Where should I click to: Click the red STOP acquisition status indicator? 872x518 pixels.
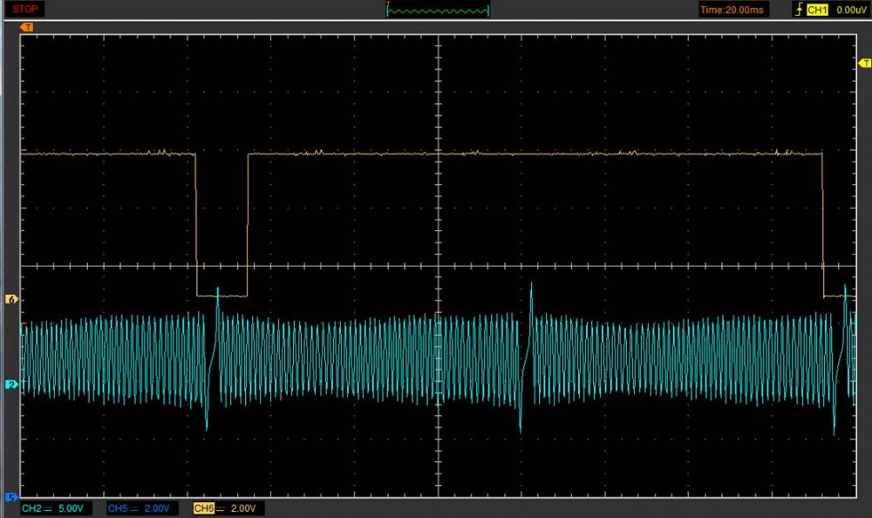pyautogui.click(x=24, y=9)
